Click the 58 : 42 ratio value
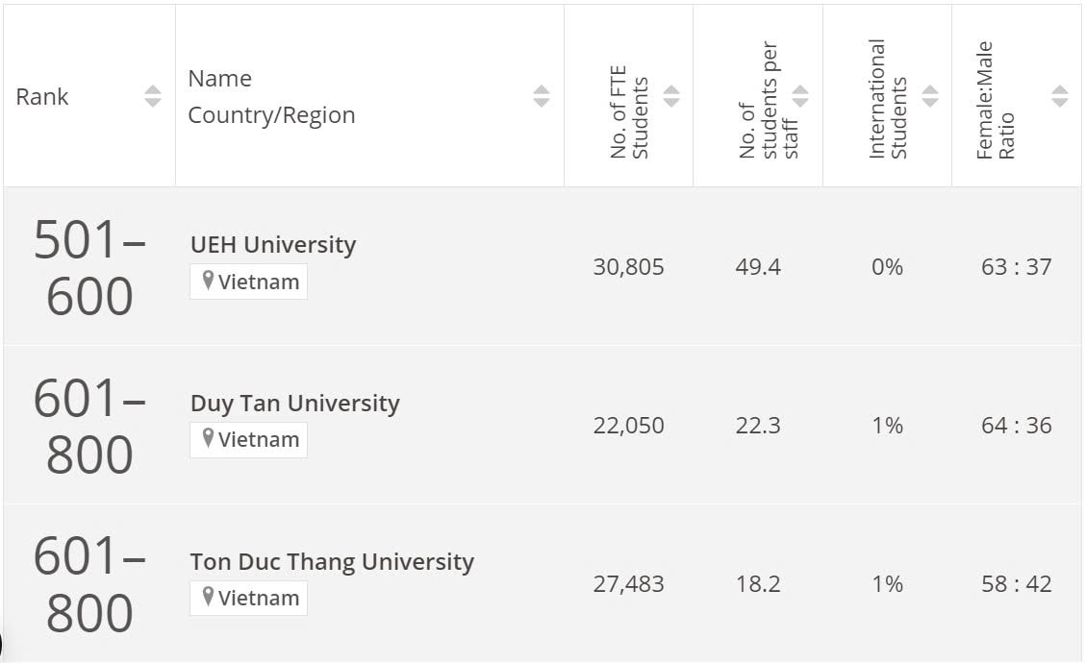This screenshot has width=1086, height=663. pyautogui.click(x=1016, y=584)
